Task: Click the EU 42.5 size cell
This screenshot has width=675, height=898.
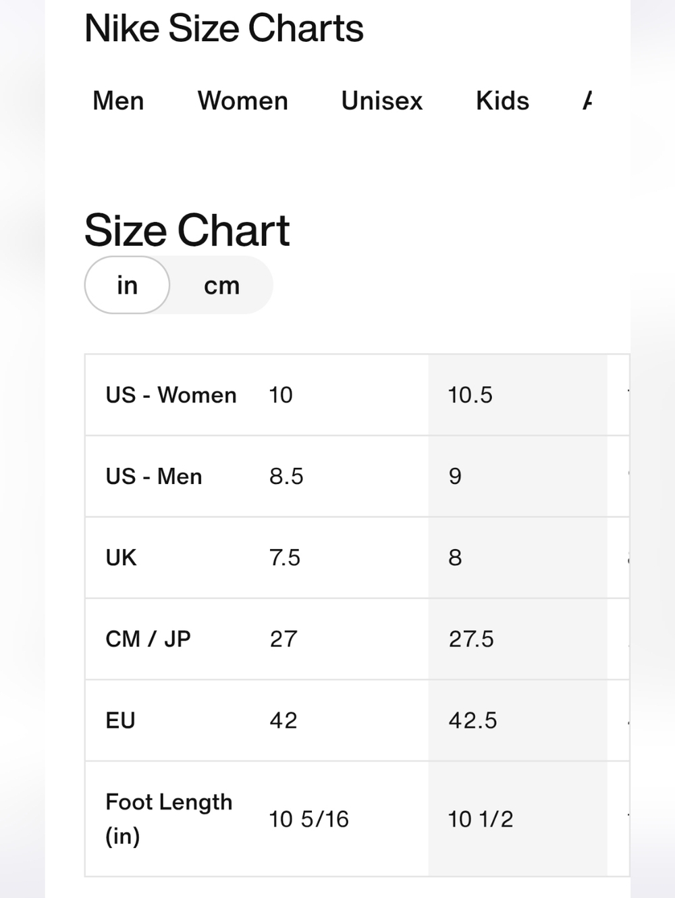Action: coord(473,720)
